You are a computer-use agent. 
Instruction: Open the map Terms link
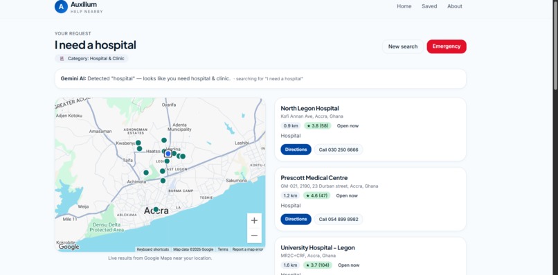point(223,249)
